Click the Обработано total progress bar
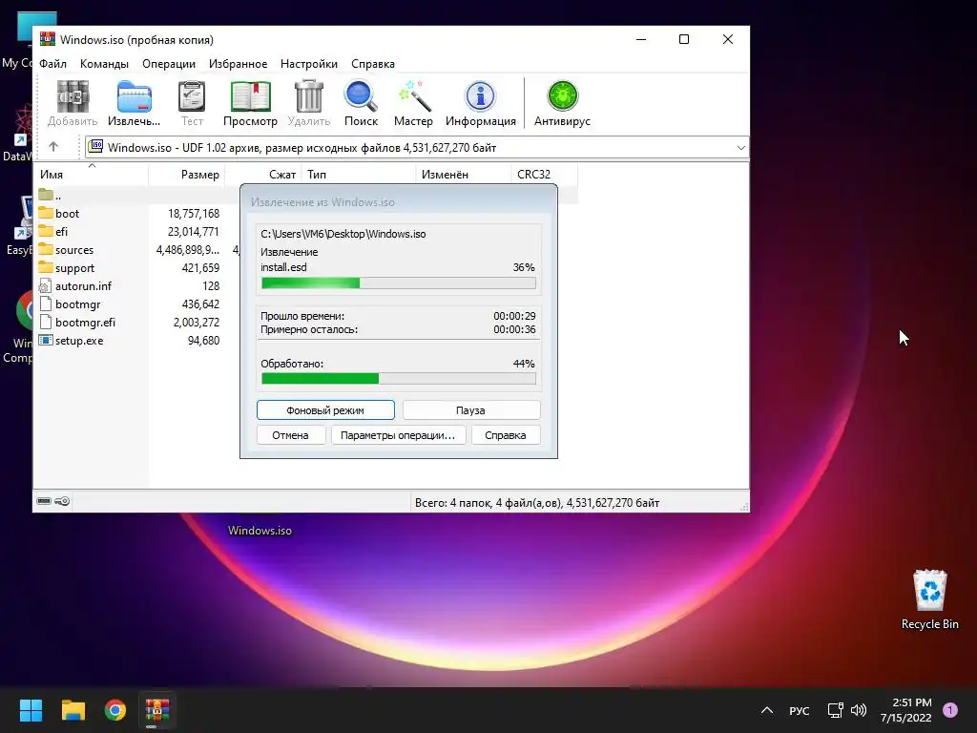 pos(398,378)
